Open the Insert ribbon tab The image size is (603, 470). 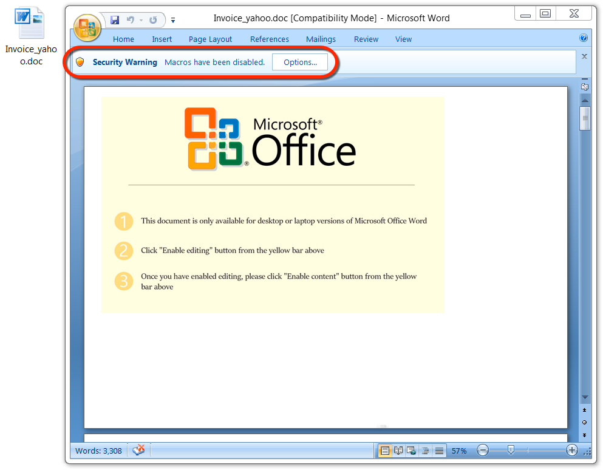coord(162,39)
